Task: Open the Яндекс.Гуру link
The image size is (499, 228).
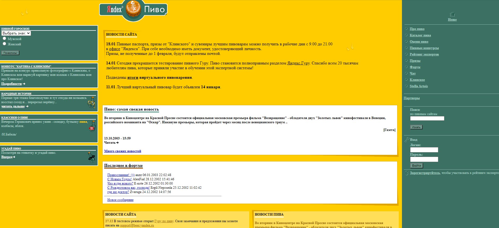Action: pos(299,63)
